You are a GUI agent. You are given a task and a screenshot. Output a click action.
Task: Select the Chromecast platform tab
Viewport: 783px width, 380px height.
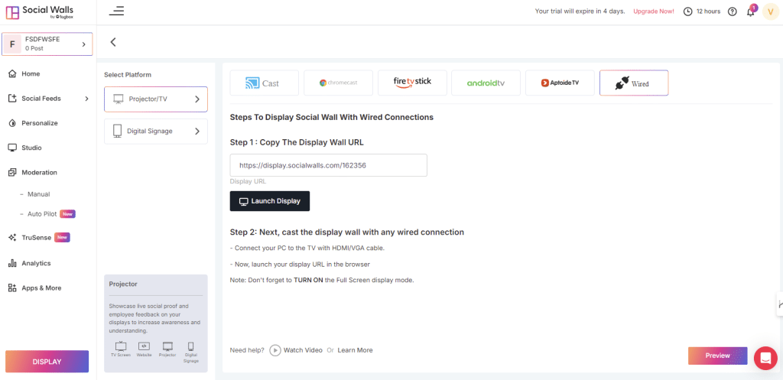[x=338, y=83]
